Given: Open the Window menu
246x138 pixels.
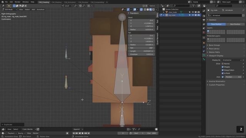Looking at the screenshot, I should (25, 2).
